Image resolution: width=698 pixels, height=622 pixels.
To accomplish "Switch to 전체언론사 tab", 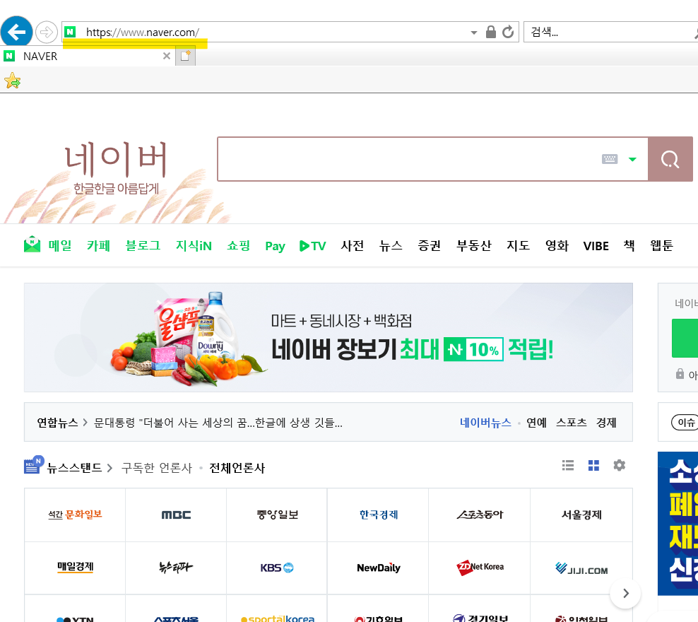I will click(x=237, y=468).
